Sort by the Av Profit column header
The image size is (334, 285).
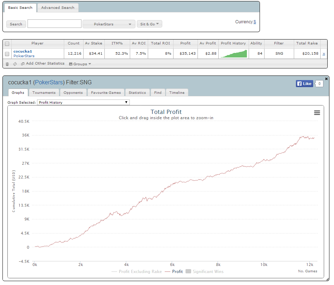coord(208,43)
